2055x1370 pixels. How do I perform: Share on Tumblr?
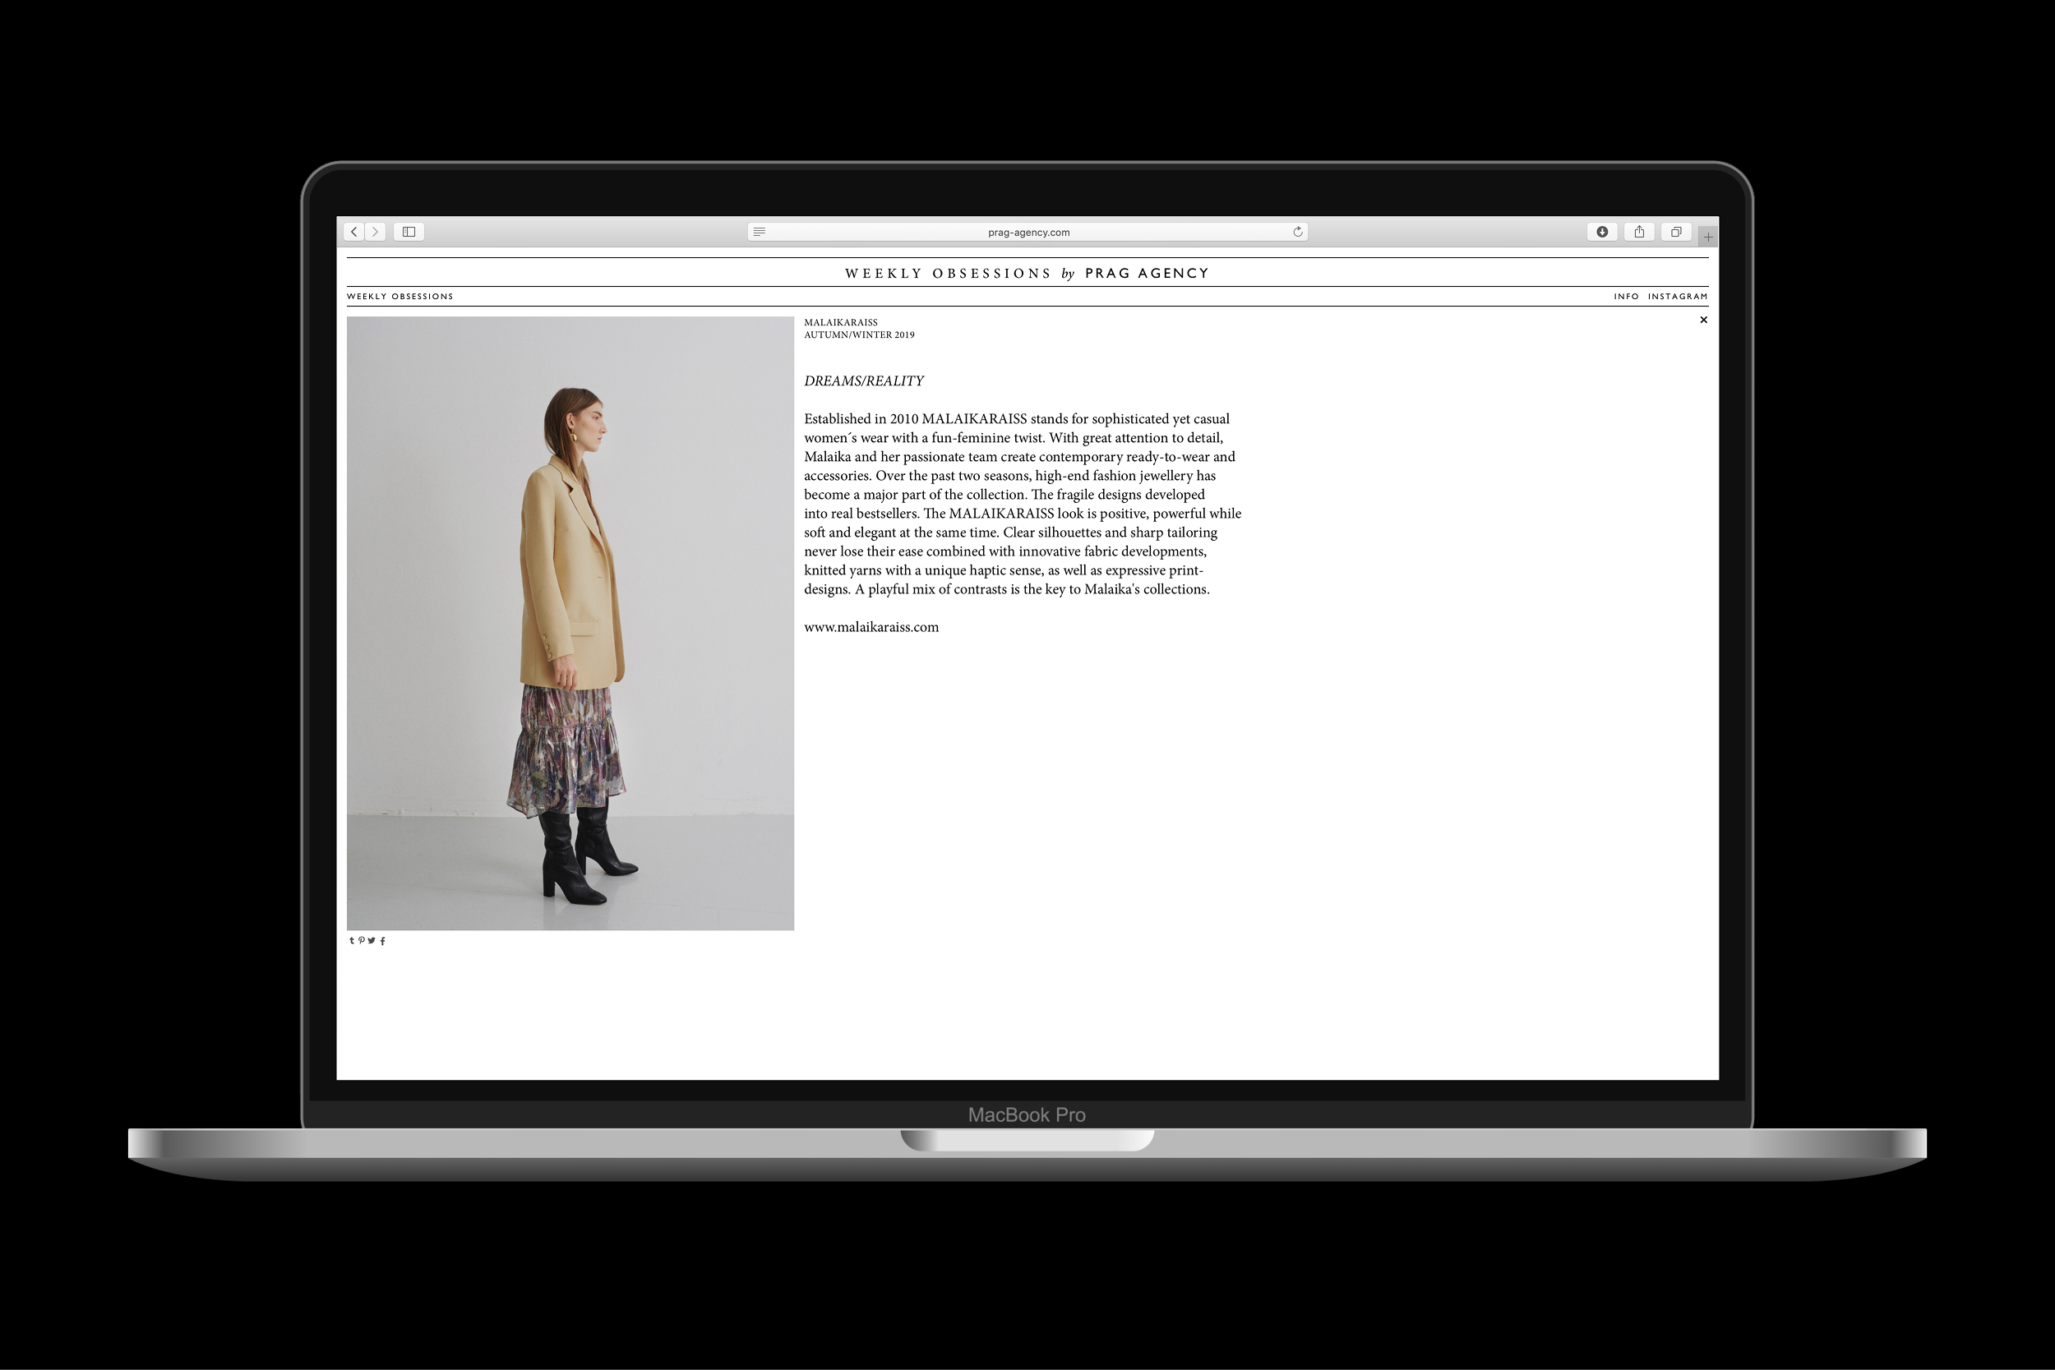[x=351, y=941]
